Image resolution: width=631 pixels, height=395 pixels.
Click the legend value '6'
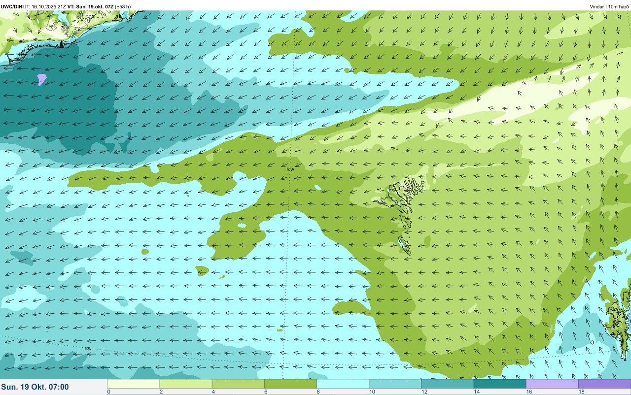point(265,392)
